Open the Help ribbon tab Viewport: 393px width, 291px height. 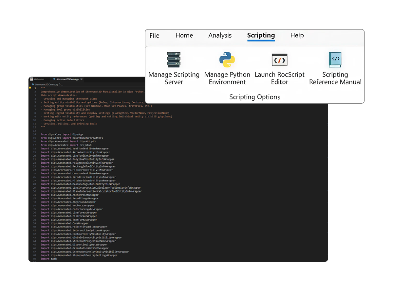click(x=297, y=35)
